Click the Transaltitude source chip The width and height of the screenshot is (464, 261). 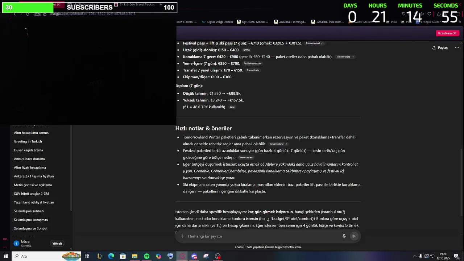tap(253, 70)
